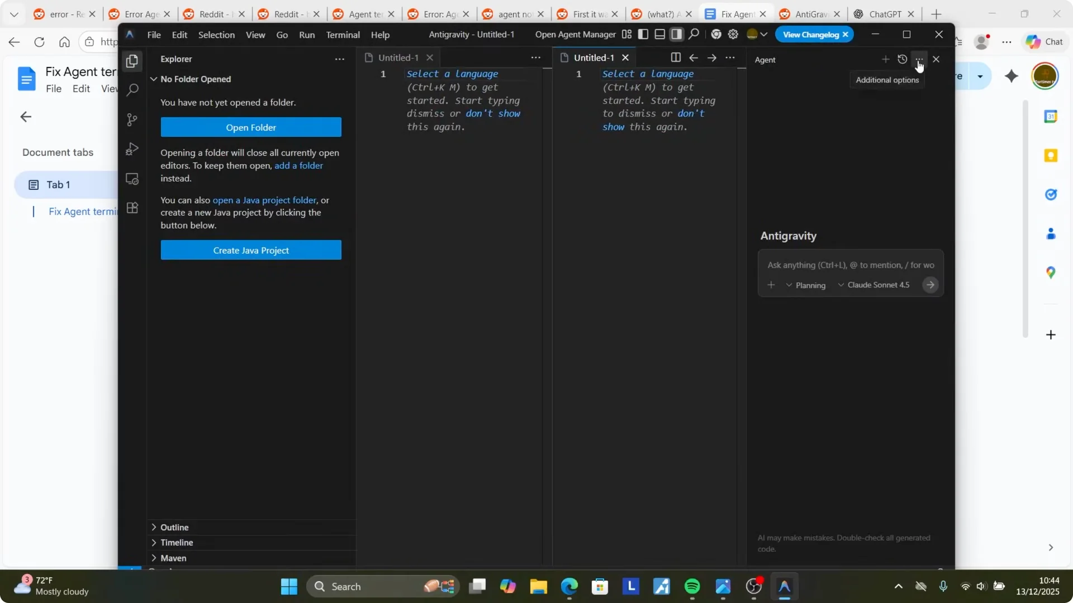Image resolution: width=1073 pixels, height=603 pixels.
Task: Start a new Agent conversation
Action: pos(885,59)
